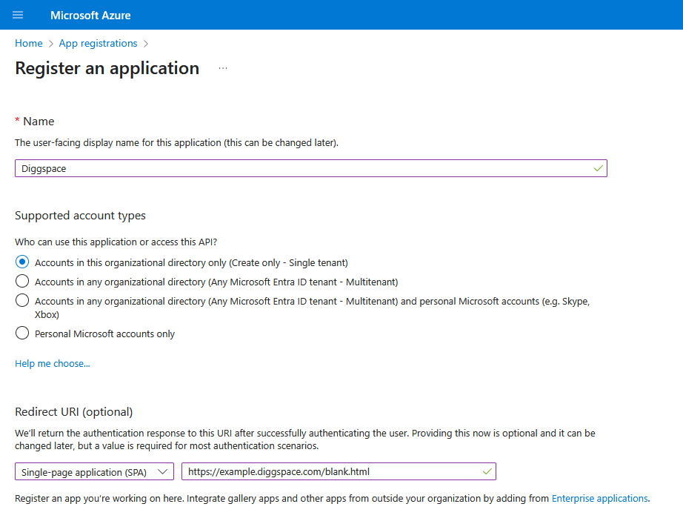Select Multitenant and personal Microsoft accounts option
683x521 pixels.
tap(22, 301)
